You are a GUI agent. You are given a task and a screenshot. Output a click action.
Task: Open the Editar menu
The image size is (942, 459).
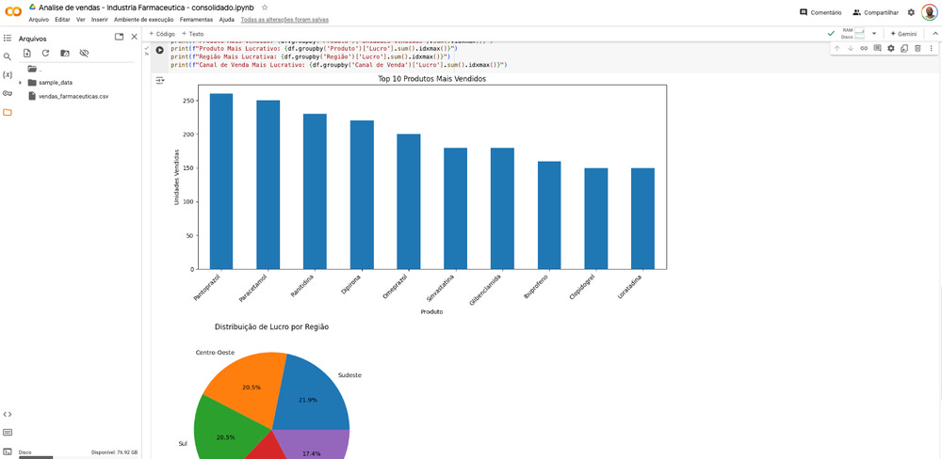62,20
